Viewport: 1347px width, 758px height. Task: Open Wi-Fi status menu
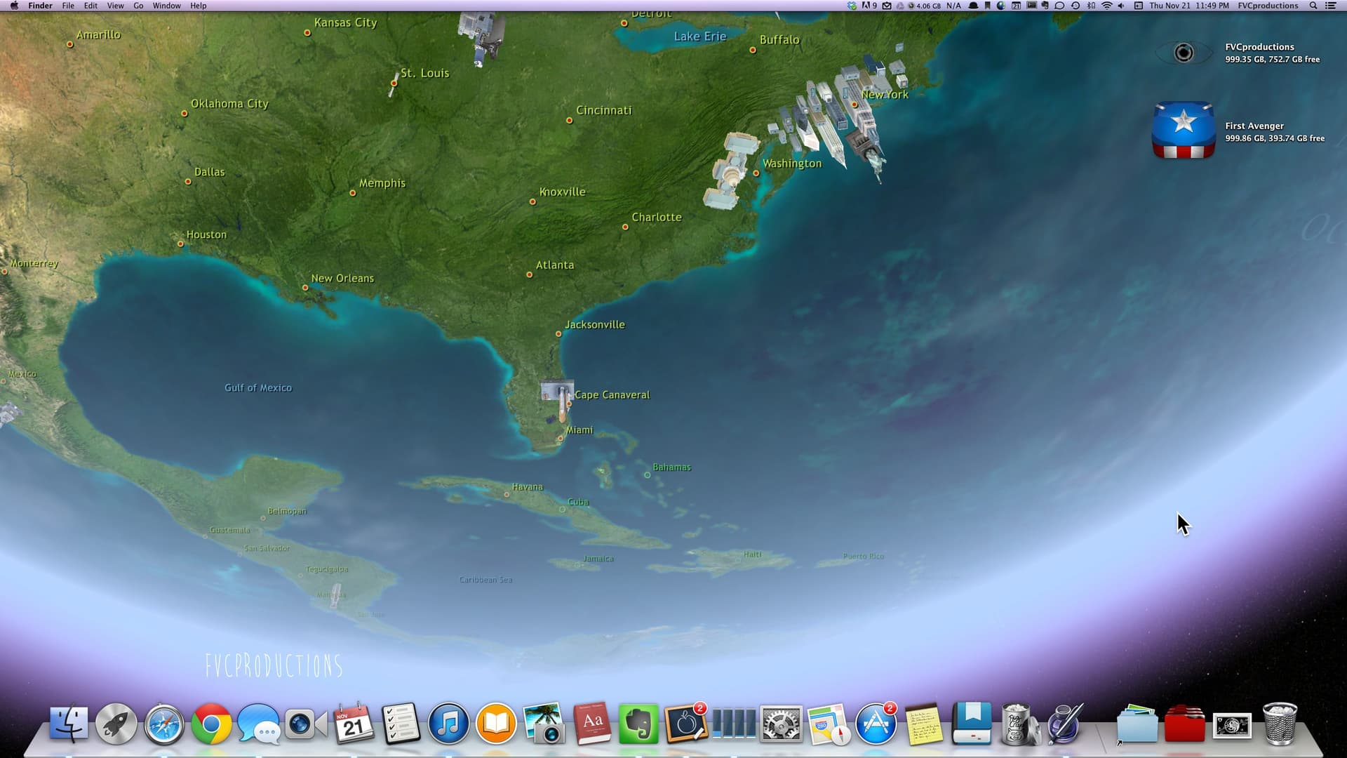pos(1106,6)
